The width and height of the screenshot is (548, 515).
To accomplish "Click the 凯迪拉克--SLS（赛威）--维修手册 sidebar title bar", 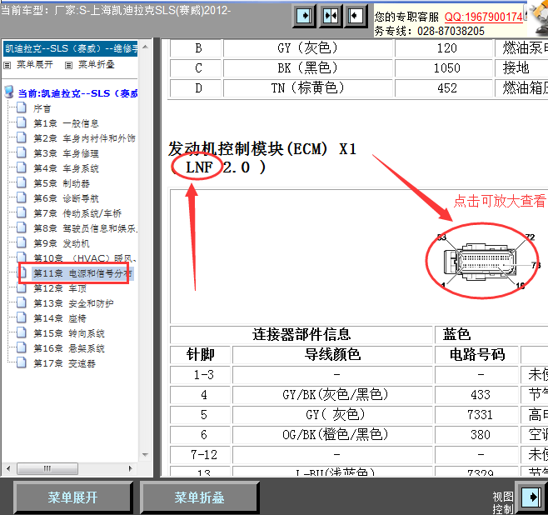I will tap(71, 48).
